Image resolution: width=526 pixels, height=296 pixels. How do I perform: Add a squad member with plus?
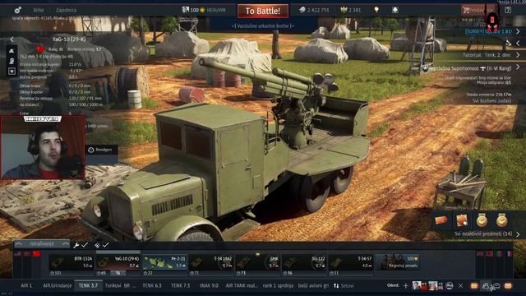[x=405, y=285]
